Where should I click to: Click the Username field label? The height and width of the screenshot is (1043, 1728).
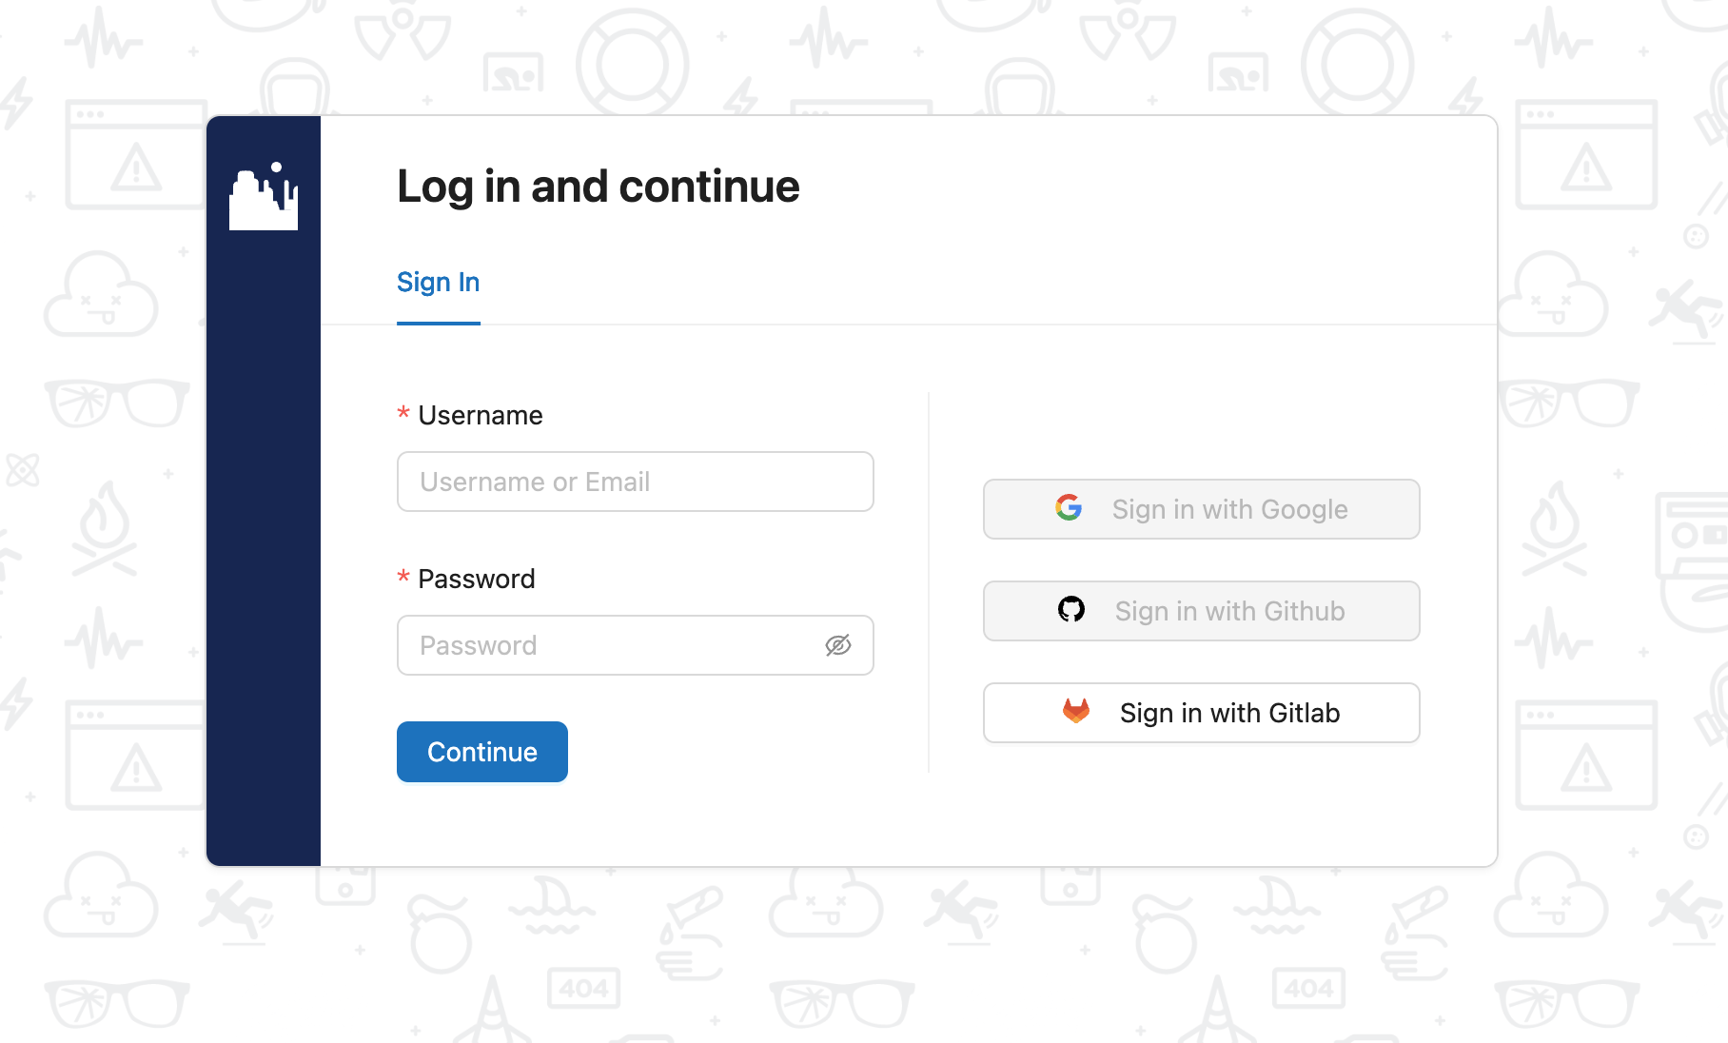pyautogui.click(x=481, y=416)
